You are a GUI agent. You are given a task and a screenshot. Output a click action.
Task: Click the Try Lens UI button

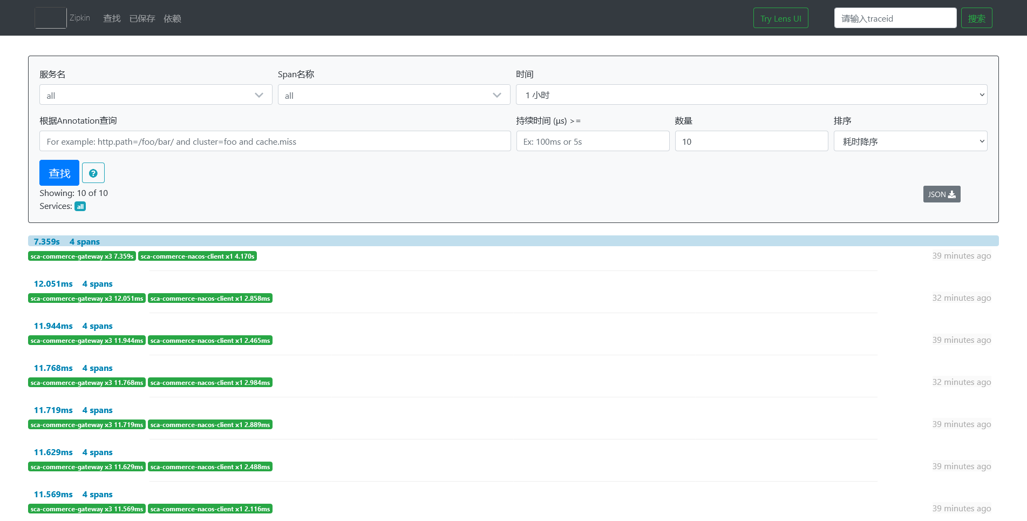pyautogui.click(x=781, y=18)
